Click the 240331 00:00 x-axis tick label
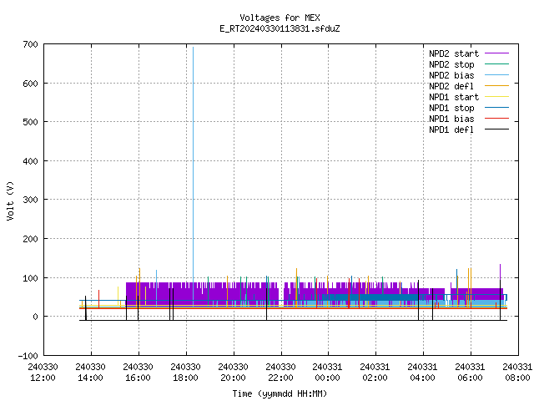Viewport: 534px width, 401px height. pos(327,373)
